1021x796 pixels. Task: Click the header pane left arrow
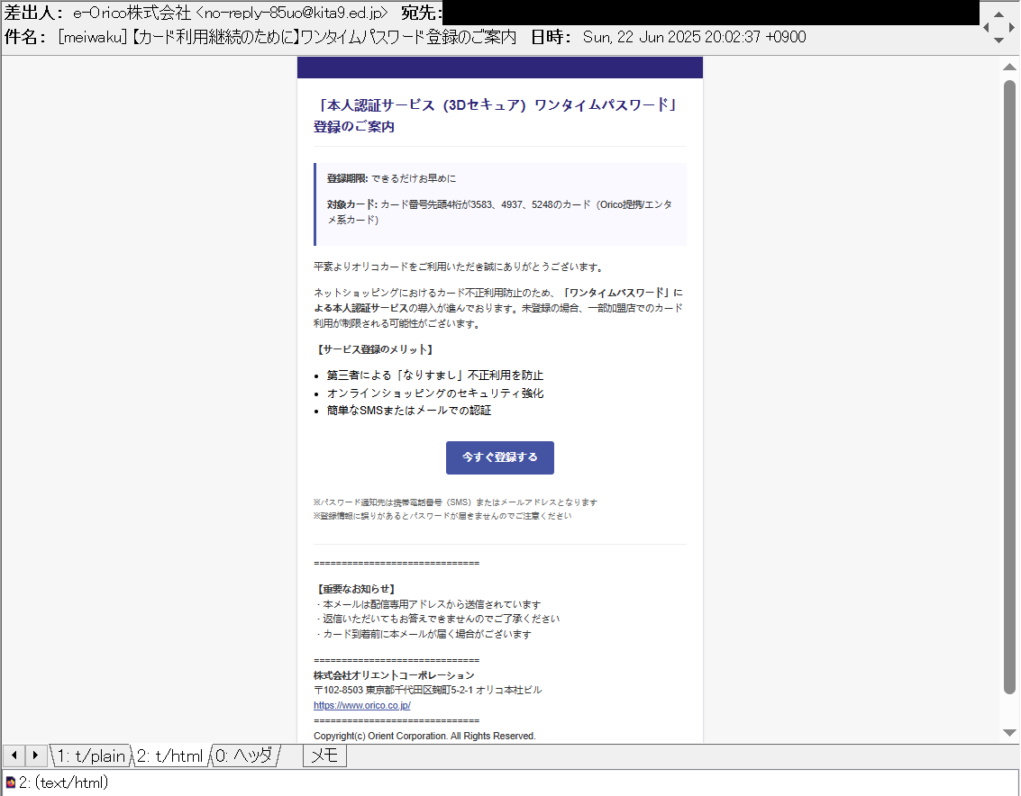tap(986, 27)
